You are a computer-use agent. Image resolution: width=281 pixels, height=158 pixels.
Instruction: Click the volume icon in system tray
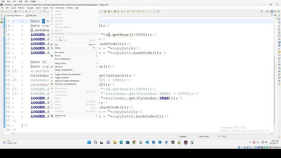click(x=266, y=142)
